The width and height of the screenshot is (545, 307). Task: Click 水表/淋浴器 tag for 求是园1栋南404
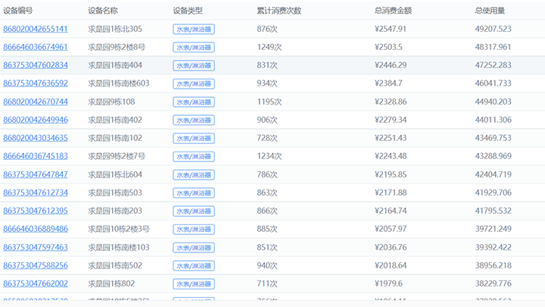pos(194,65)
